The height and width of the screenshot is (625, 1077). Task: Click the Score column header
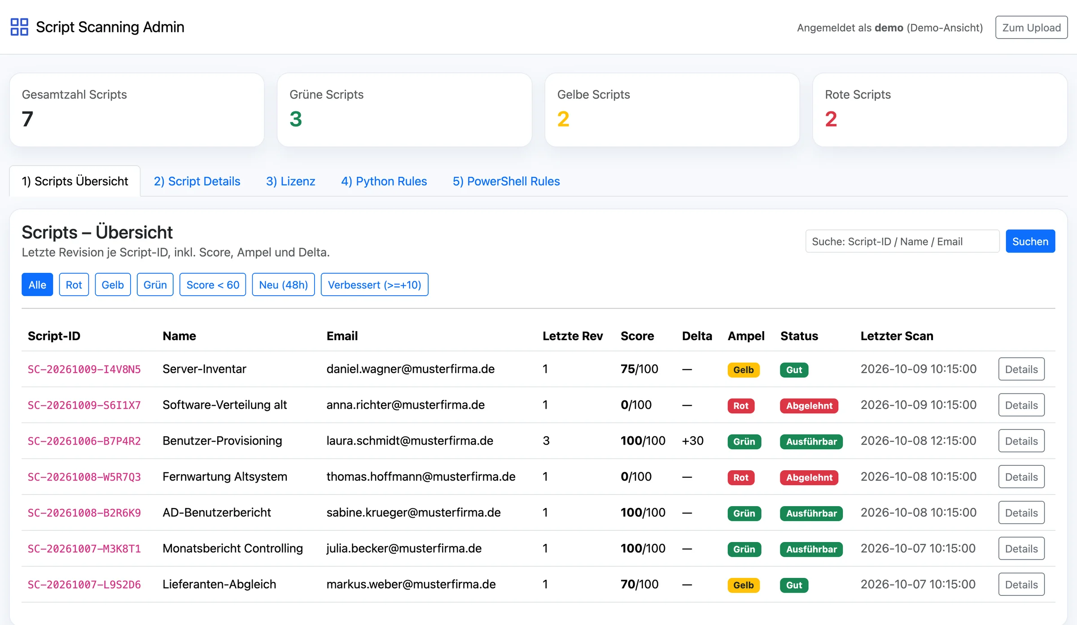point(637,336)
